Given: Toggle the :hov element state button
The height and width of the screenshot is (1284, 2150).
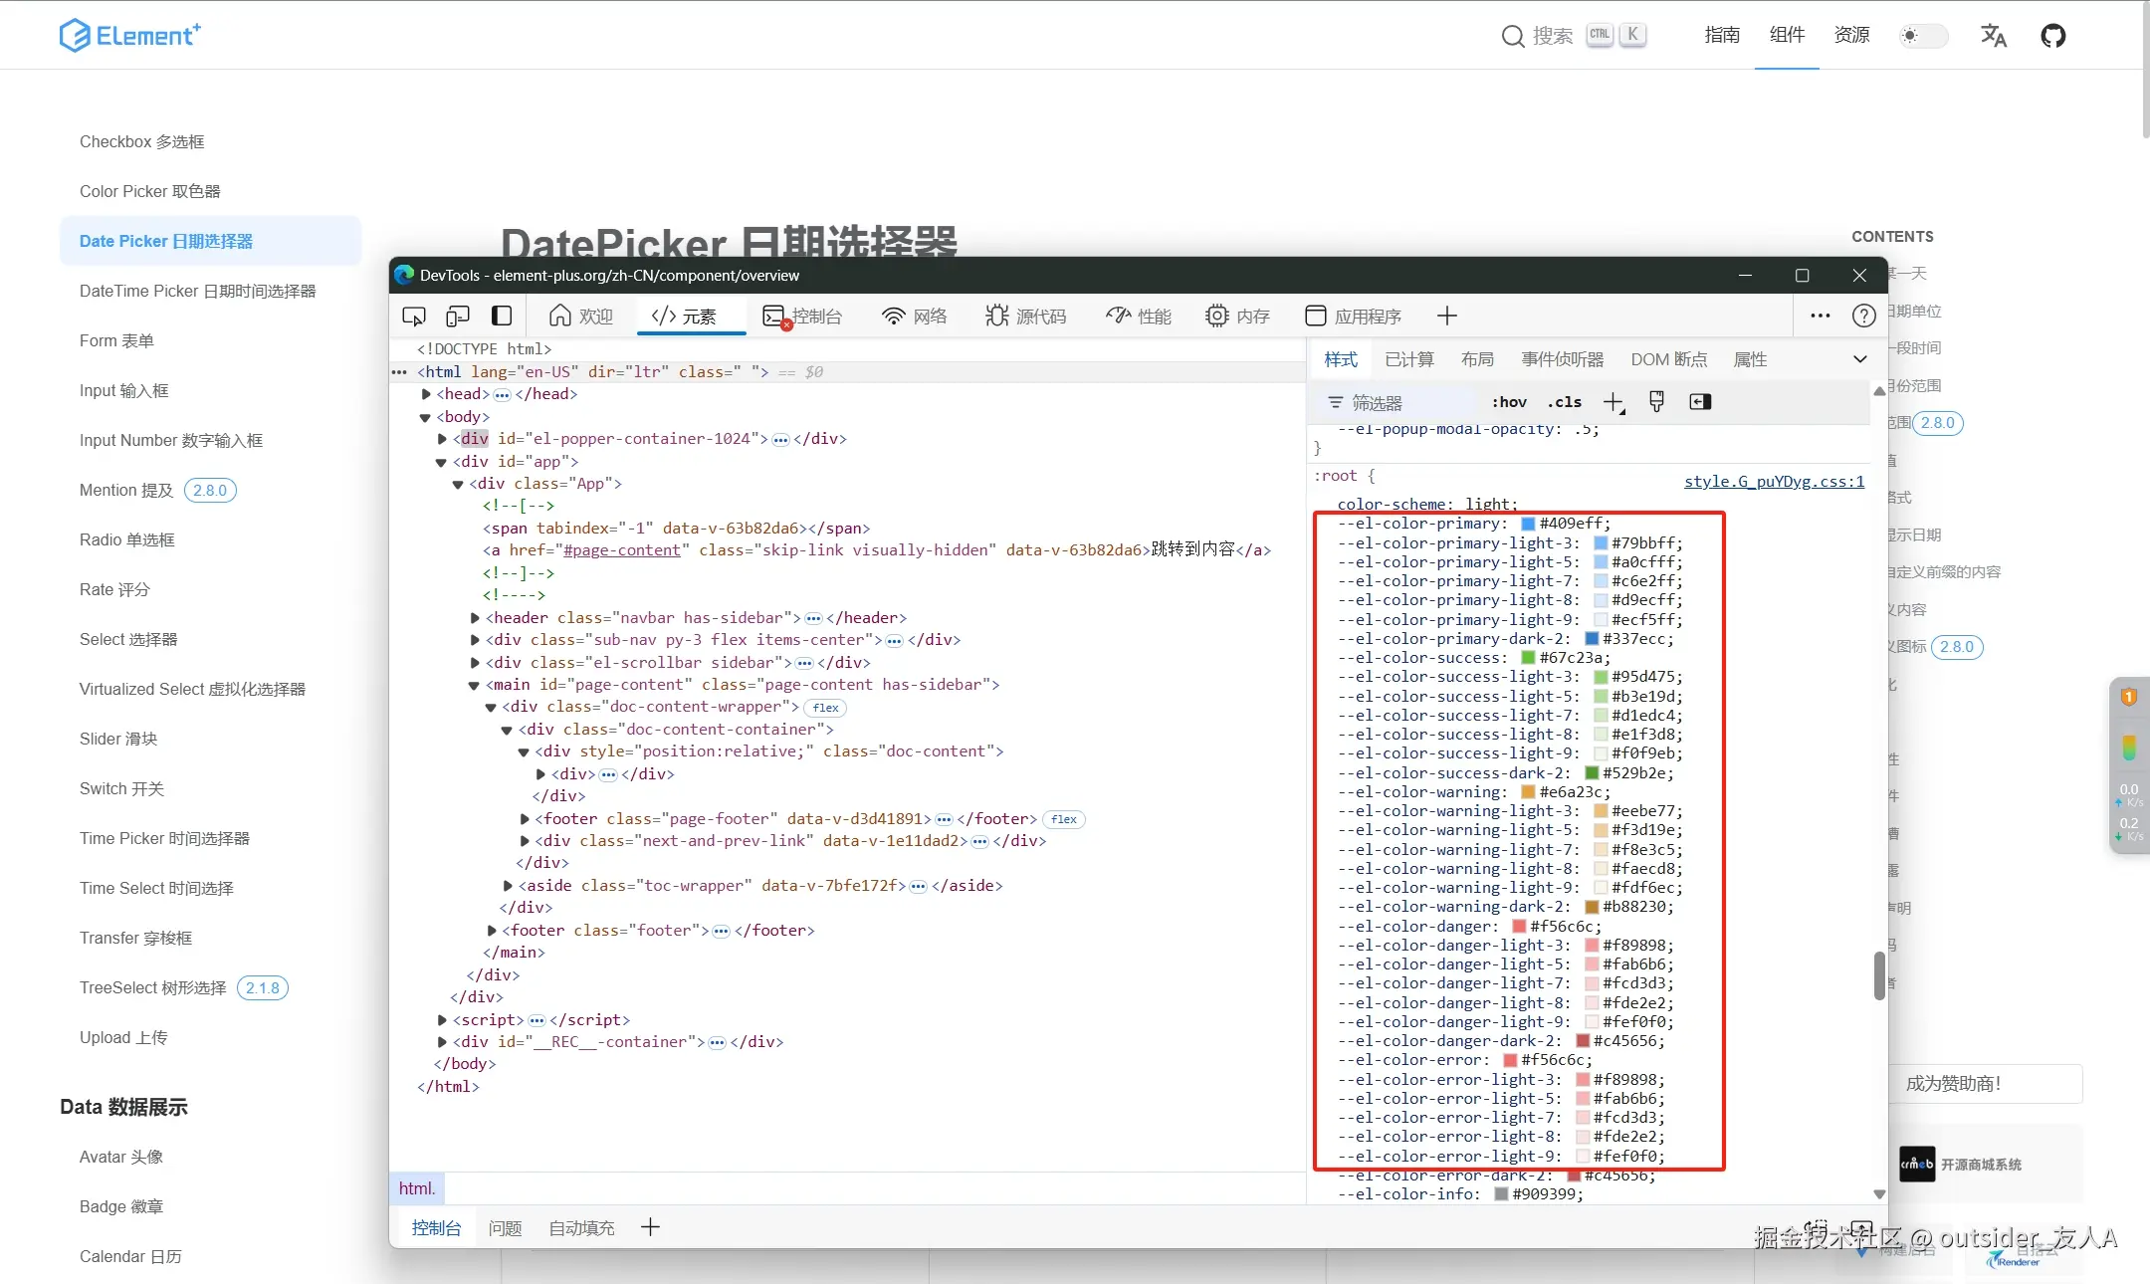Looking at the screenshot, I should click(1509, 402).
